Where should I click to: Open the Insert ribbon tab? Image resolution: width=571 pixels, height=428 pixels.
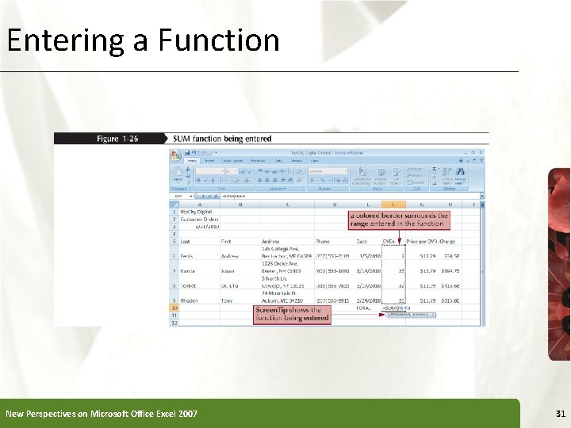click(209, 160)
